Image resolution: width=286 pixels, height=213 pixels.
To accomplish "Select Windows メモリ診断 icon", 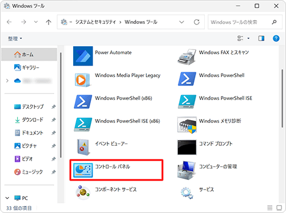I will tap(187, 125).
